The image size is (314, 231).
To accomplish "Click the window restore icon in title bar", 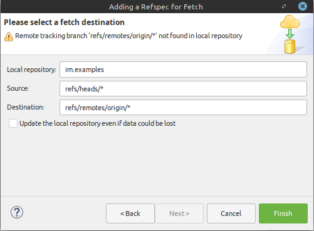I will pyautogui.click(x=284, y=6).
